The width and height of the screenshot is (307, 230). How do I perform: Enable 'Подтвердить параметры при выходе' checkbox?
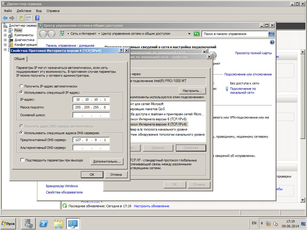point(22,160)
